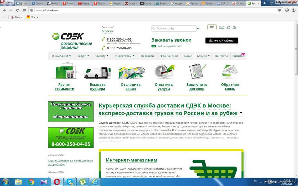Expand the О компании menu

point(61,56)
